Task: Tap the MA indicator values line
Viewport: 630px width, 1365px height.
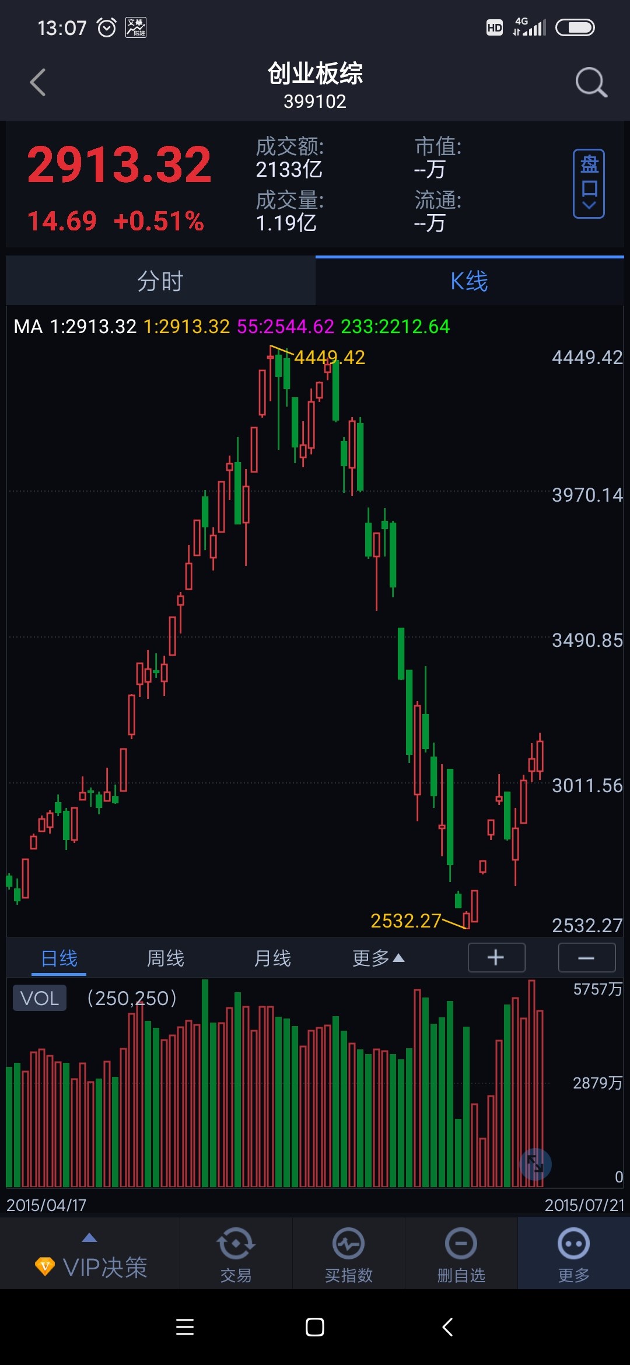Action: tap(232, 326)
